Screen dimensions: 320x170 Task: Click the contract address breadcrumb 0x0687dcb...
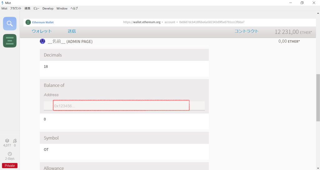[x=212, y=22]
